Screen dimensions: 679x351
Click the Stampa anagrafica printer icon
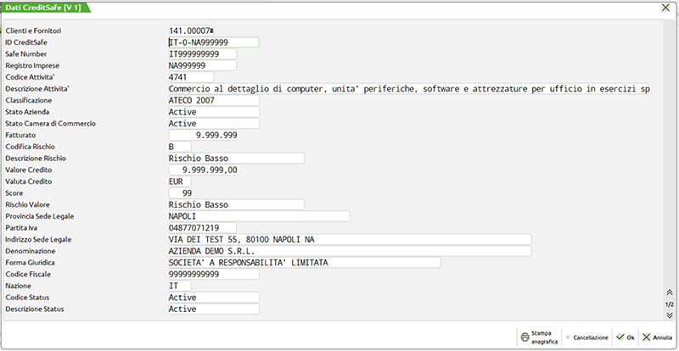[525, 337]
